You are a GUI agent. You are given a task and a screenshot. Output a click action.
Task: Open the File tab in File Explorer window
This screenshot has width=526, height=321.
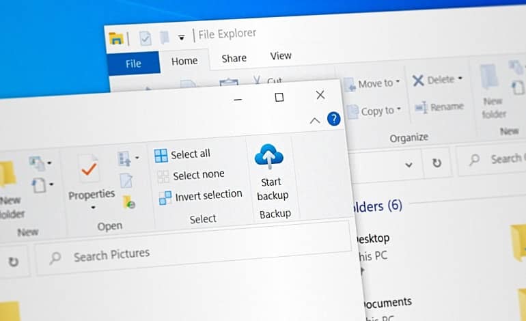[x=133, y=64]
